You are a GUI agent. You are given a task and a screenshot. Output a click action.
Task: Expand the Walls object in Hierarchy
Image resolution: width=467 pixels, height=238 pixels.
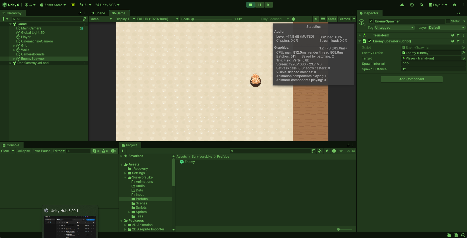pos(14,50)
